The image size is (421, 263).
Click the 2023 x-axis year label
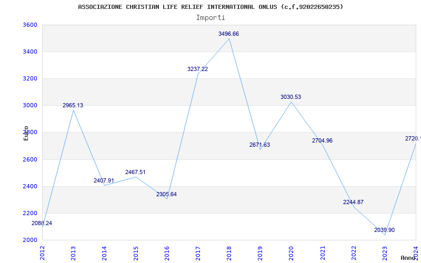(x=385, y=253)
